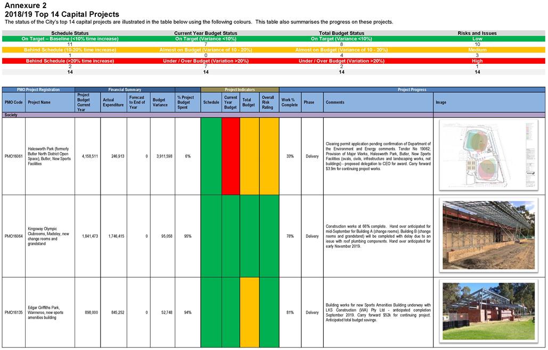Screen dimensions: 548x350
Task: Open the Kingsway Clubrooms construction photo
Action: click(x=488, y=235)
